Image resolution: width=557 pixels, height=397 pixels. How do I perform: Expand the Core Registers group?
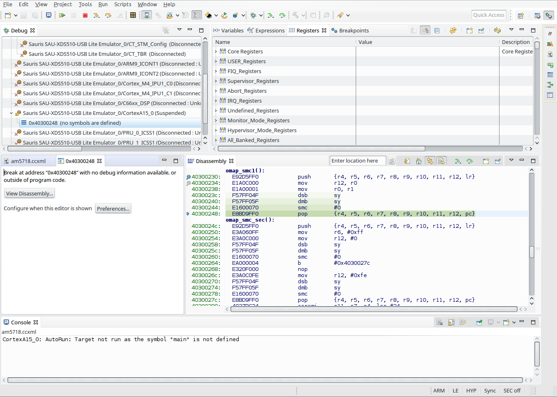point(216,52)
